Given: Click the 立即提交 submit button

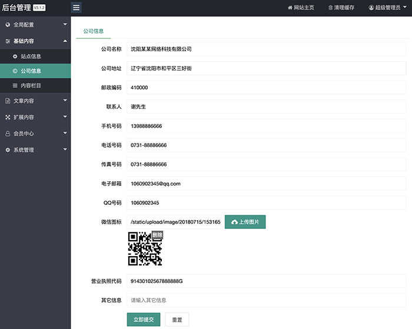Looking at the screenshot, I should [144, 320].
